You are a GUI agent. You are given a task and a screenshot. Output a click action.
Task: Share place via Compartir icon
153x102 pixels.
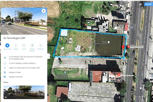click(x=41, y=45)
